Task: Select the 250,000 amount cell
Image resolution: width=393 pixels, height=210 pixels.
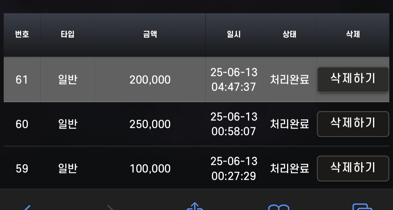Action: [150, 124]
